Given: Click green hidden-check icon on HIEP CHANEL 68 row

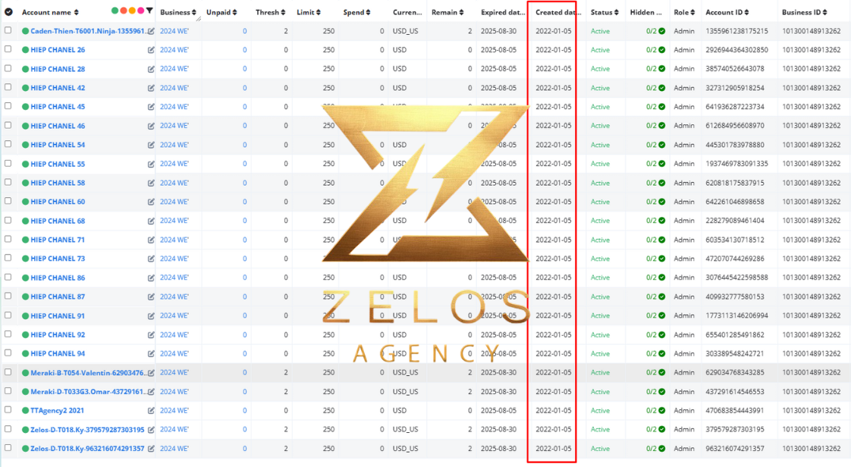Looking at the screenshot, I should (661, 221).
